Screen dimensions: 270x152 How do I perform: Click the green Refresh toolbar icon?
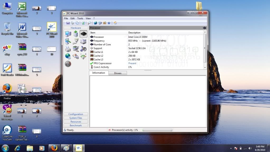[x=83, y=23]
